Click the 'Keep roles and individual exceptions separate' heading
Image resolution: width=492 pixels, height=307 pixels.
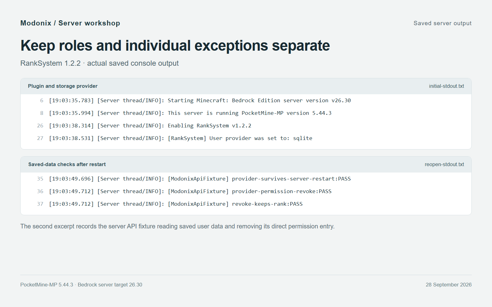point(175,46)
